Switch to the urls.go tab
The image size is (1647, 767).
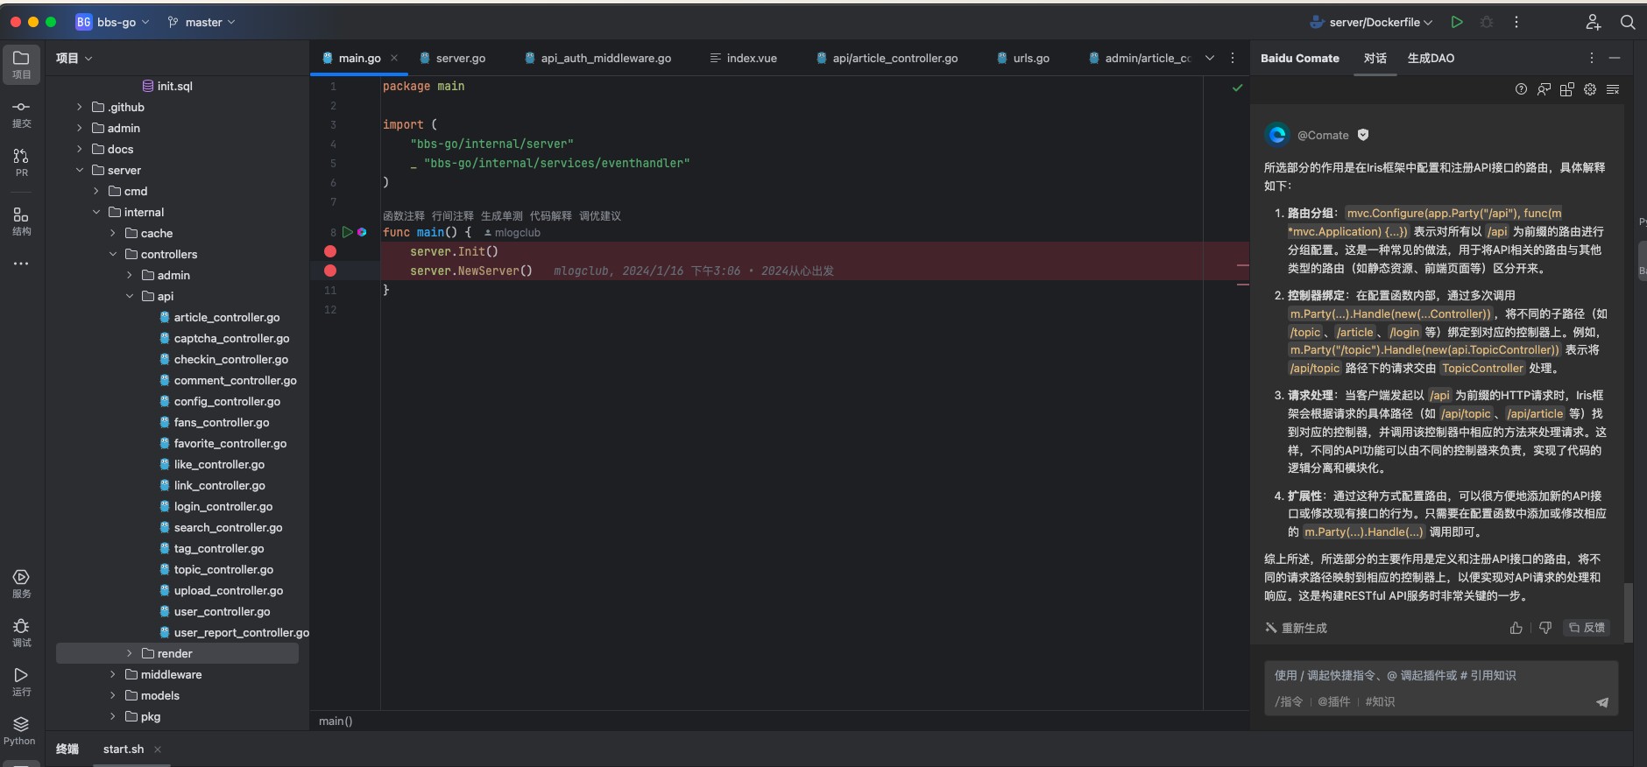point(1023,58)
